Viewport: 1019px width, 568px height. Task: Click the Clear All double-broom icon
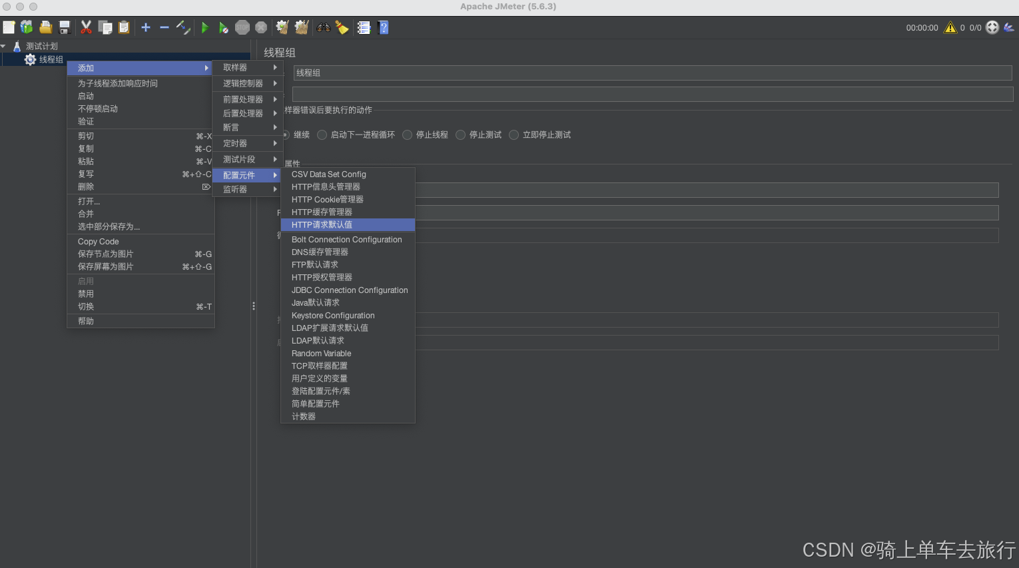click(302, 27)
